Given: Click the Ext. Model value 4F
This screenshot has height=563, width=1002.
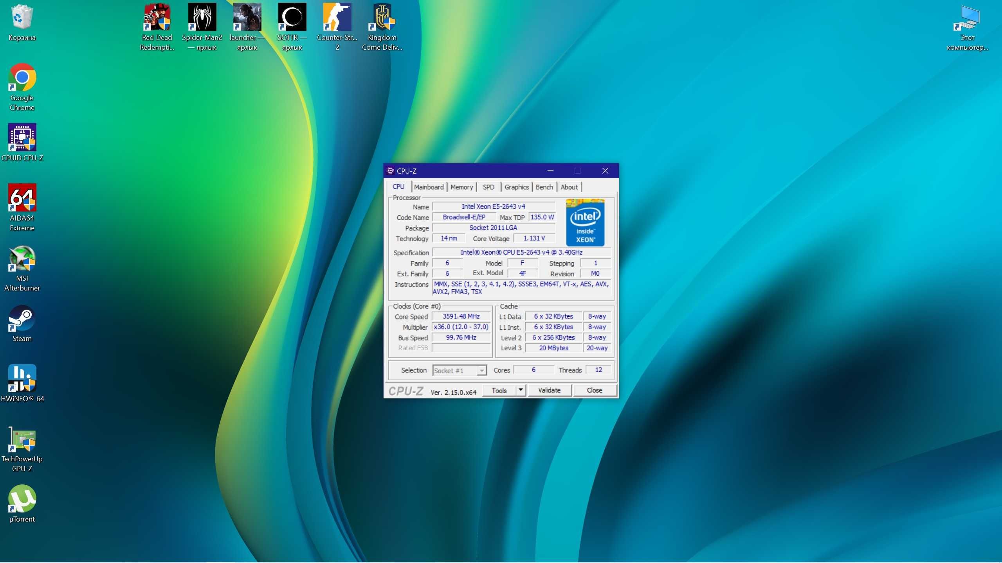Looking at the screenshot, I should point(523,273).
